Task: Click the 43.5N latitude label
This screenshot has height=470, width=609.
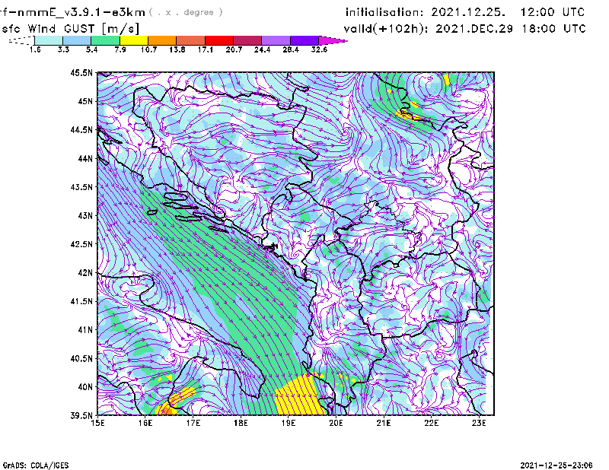Action: 81,187
